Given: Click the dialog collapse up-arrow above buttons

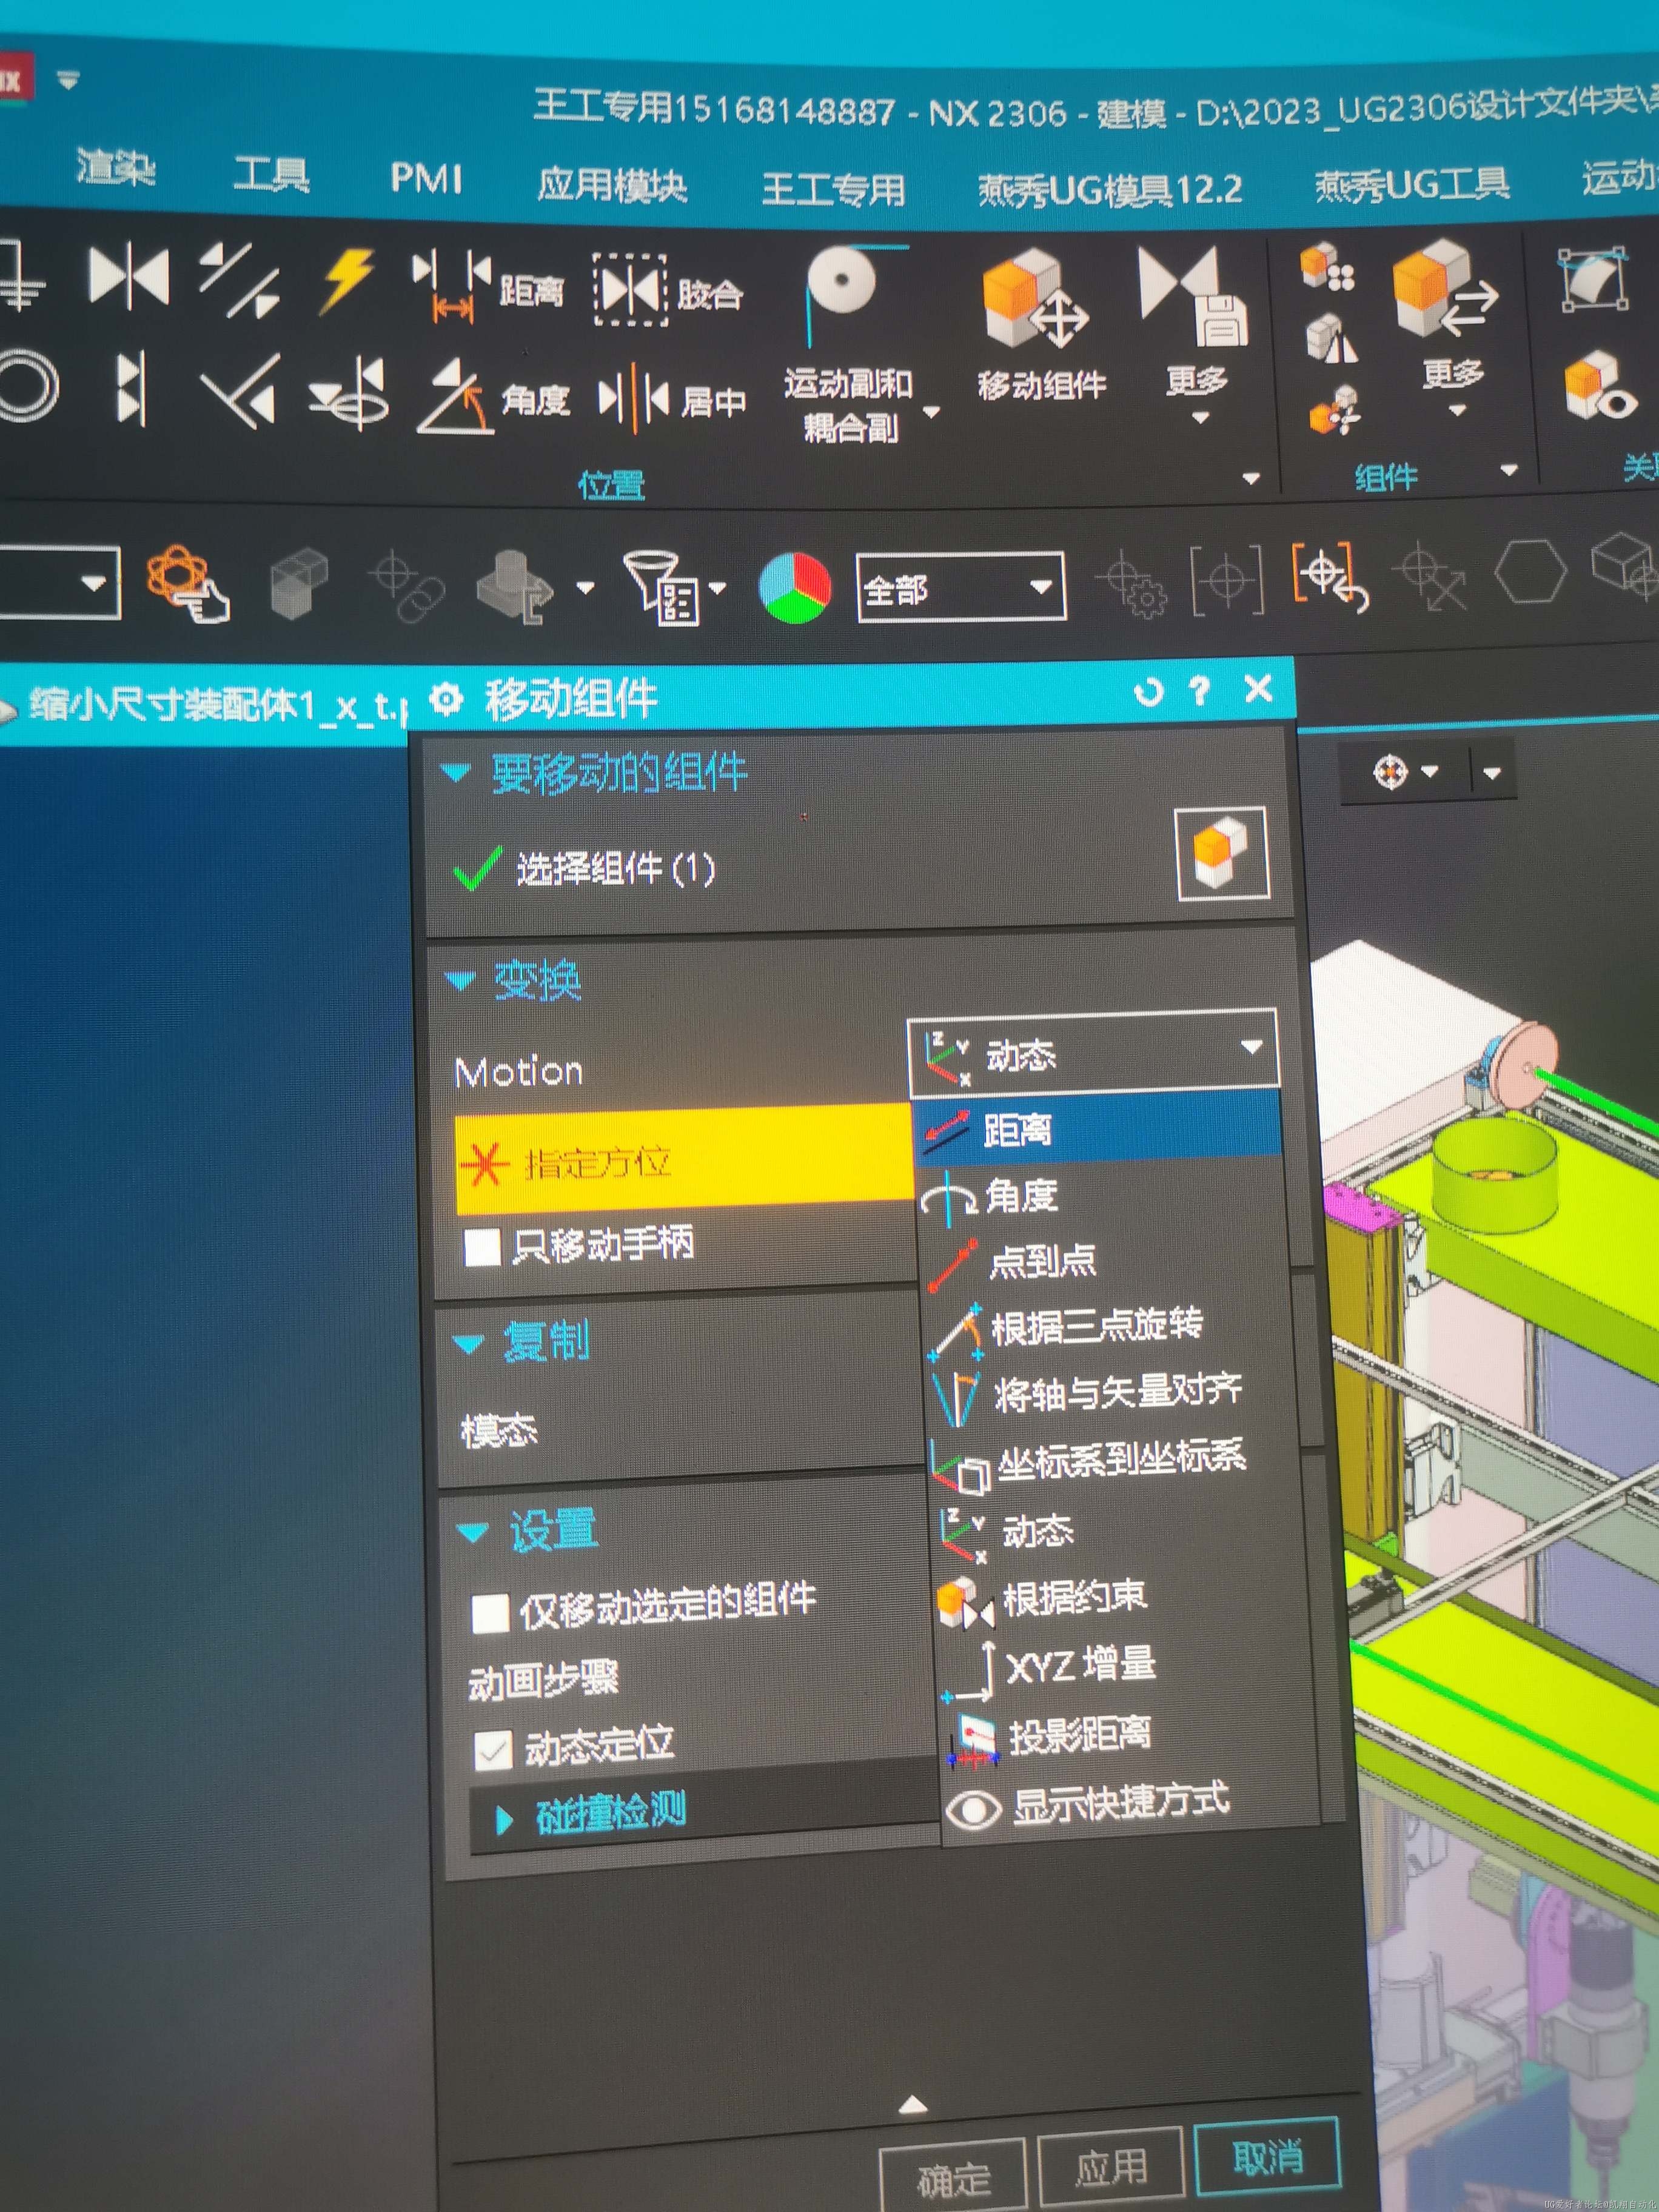Looking at the screenshot, I should [912, 2105].
